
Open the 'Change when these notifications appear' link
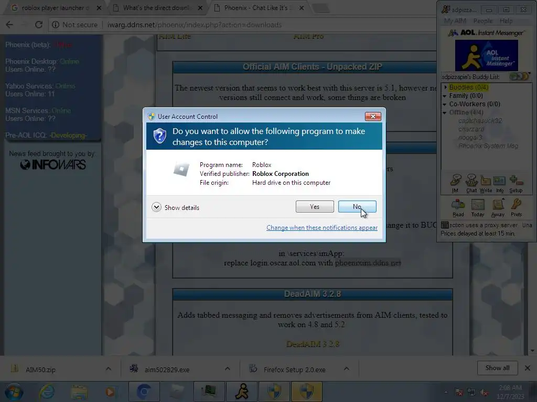322,228
